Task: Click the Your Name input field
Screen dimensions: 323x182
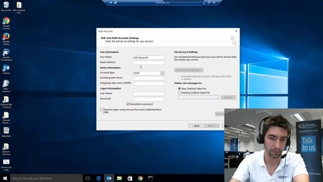Action: pyautogui.click(x=148, y=57)
